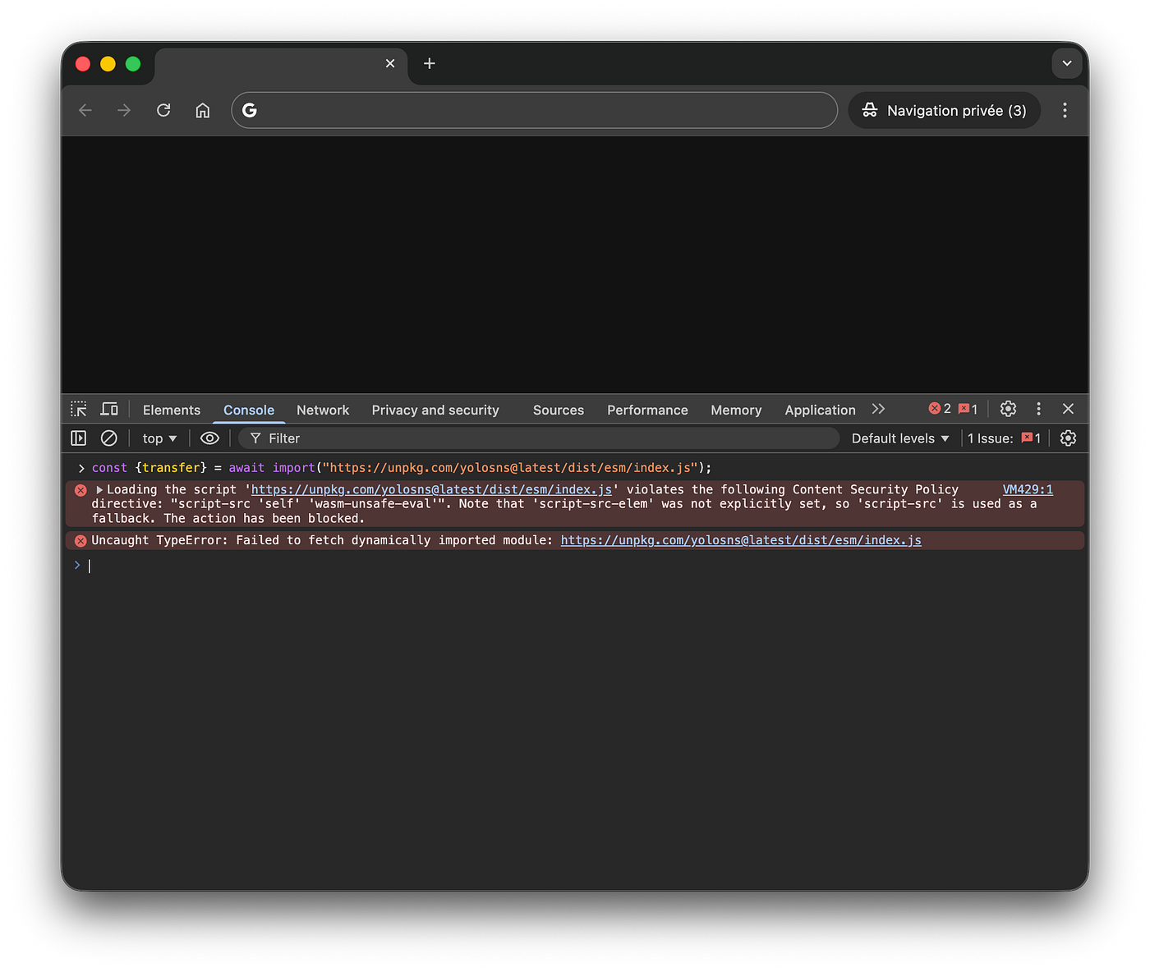The image size is (1150, 972).
Task: Open the top frame context dropdown
Action: (159, 438)
